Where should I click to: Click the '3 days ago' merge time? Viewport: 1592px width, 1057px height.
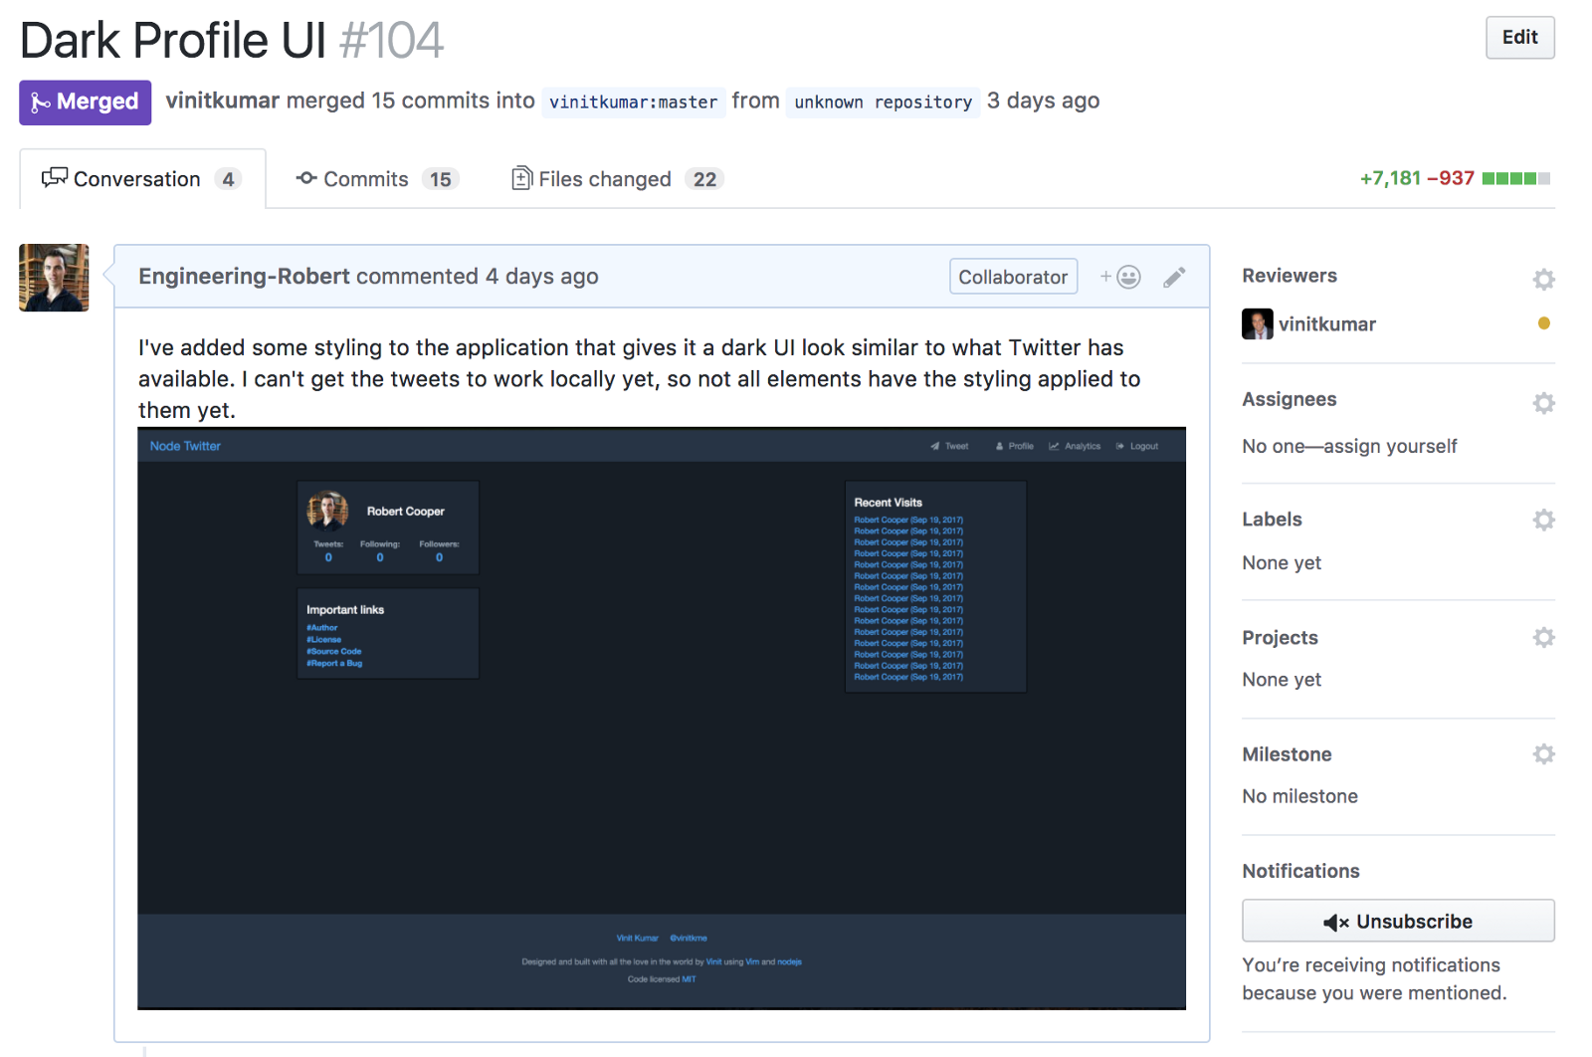[1043, 101]
